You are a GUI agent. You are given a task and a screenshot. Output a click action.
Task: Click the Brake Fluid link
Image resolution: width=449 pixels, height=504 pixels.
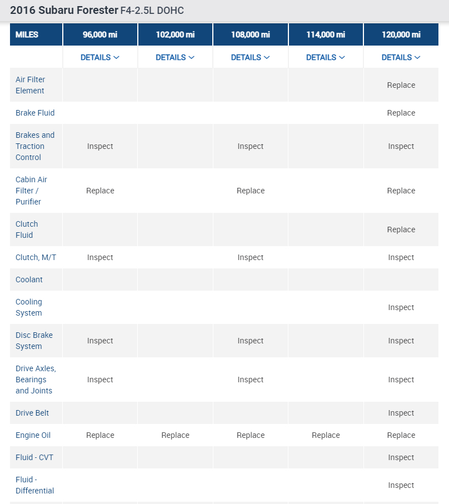35,113
